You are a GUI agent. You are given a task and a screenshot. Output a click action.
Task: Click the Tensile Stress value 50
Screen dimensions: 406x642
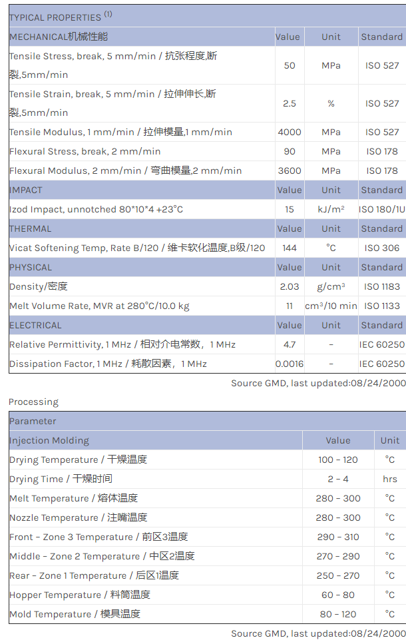pyautogui.click(x=290, y=65)
